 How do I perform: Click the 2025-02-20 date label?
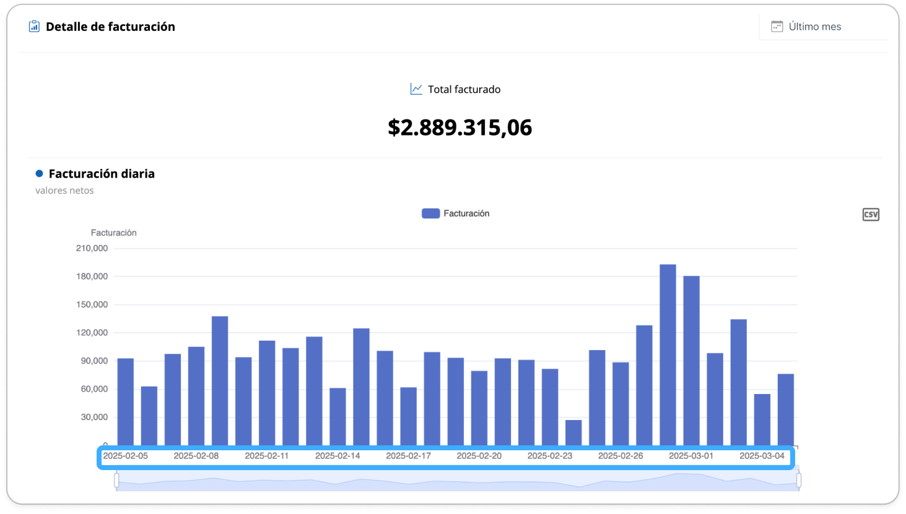pos(479,456)
